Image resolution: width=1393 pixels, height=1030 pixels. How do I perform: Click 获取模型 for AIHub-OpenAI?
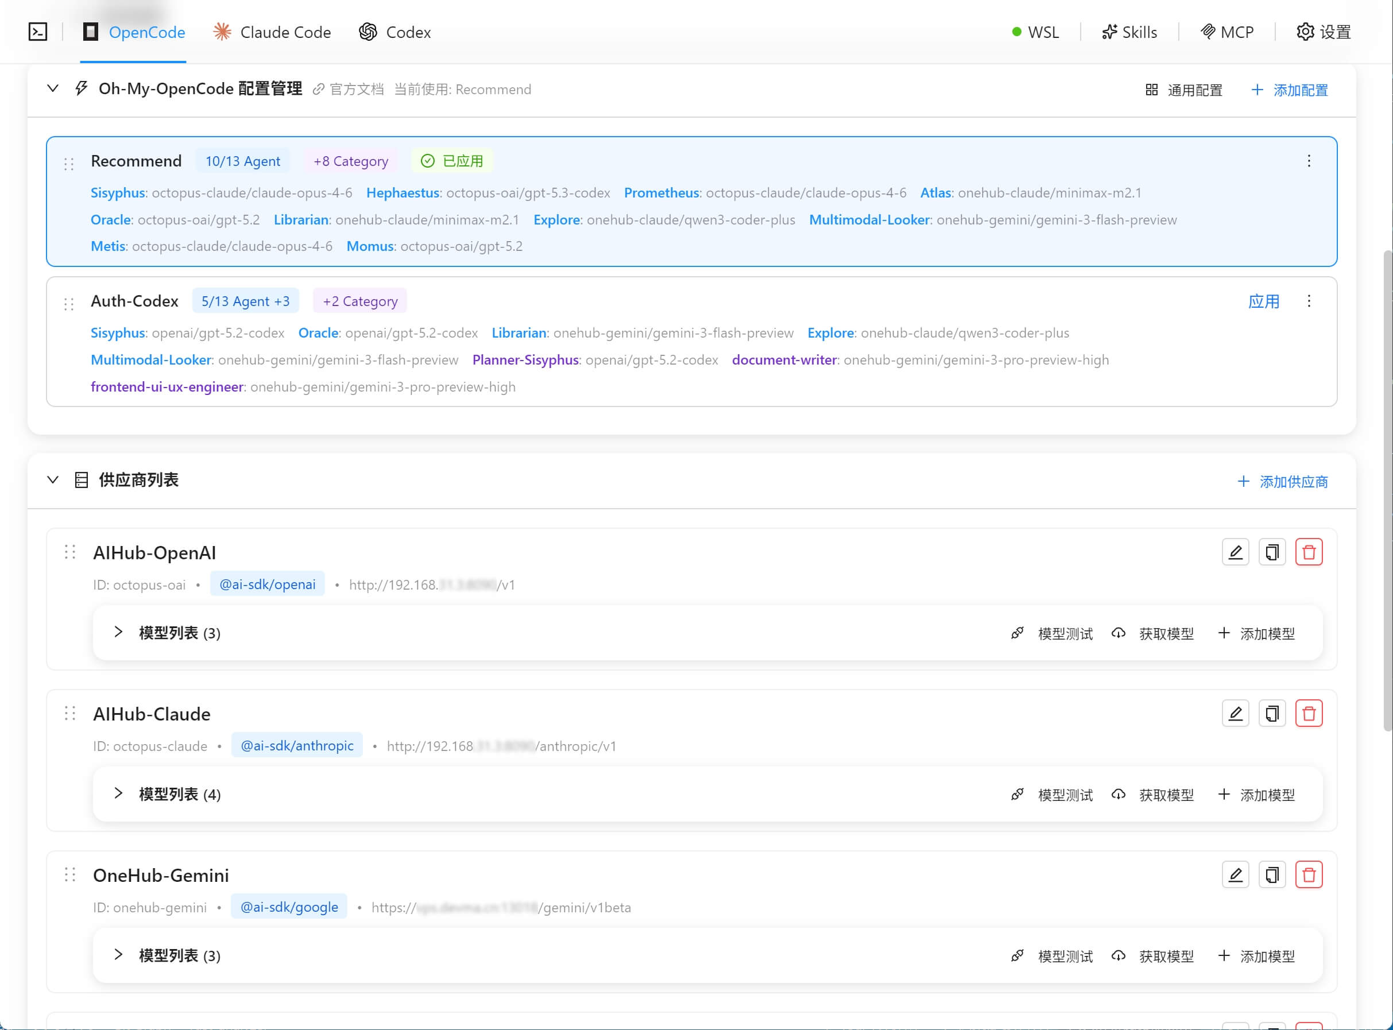[1153, 633]
